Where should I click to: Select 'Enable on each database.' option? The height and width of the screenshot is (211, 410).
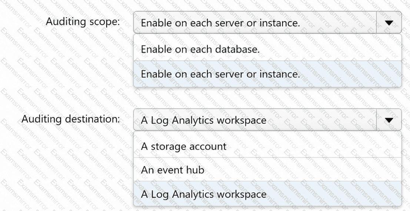(267, 48)
